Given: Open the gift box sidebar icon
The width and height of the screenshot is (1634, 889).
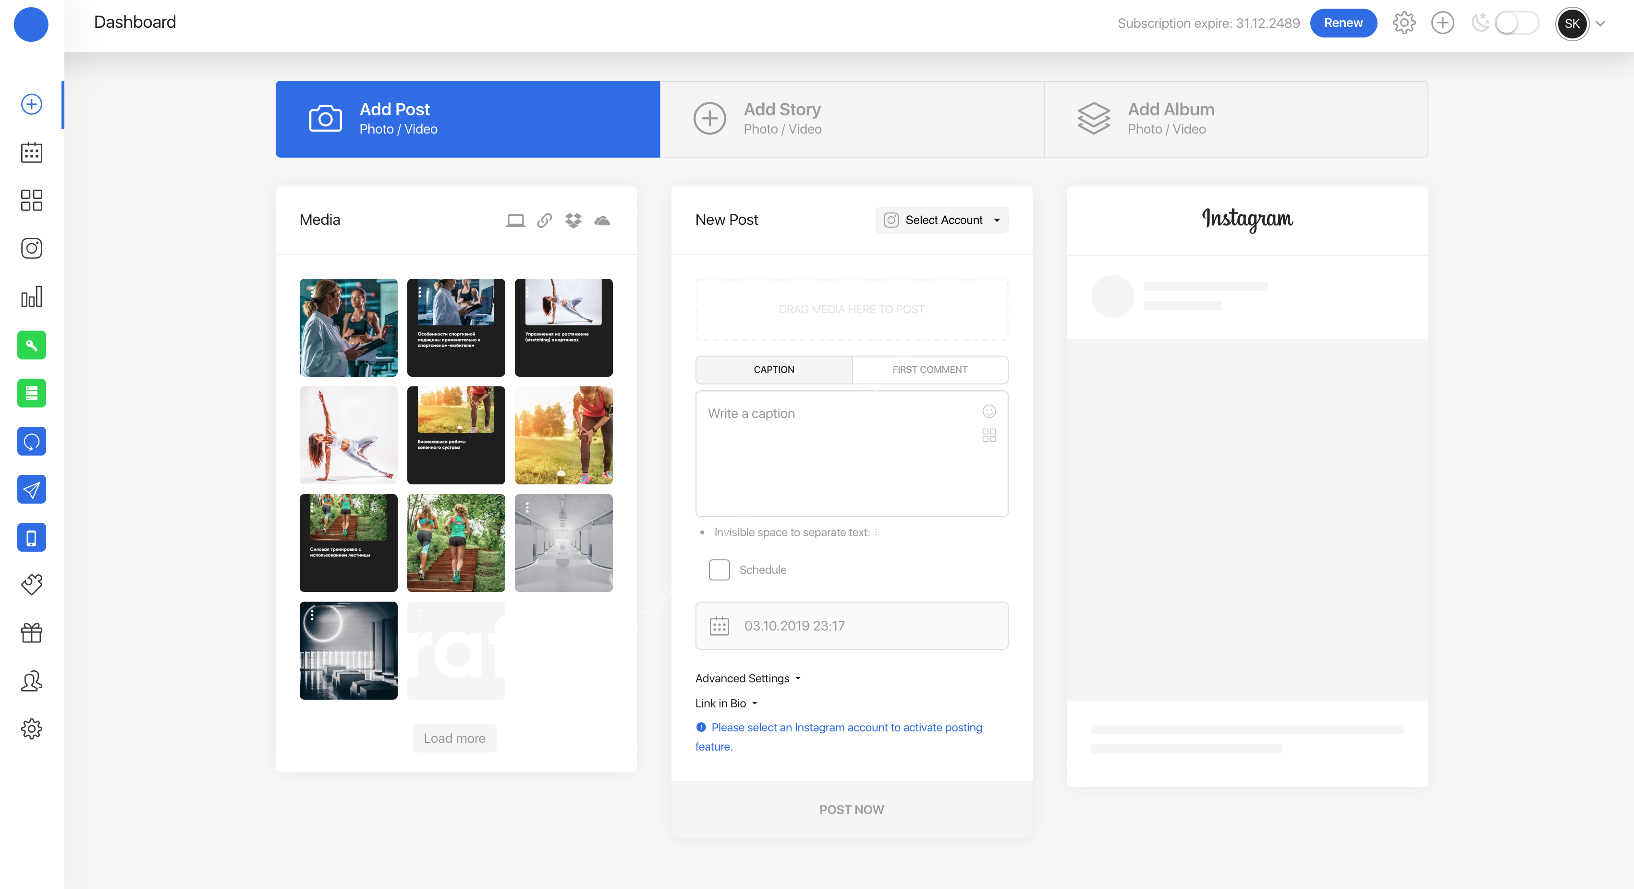Looking at the screenshot, I should [x=31, y=633].
